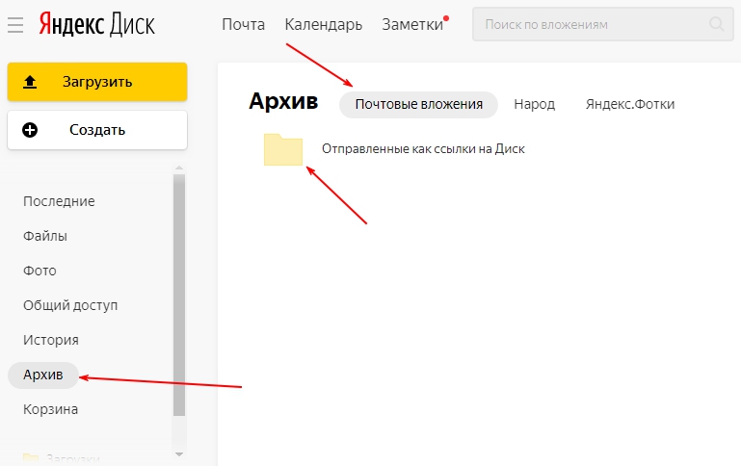Open Общий доступ section
The width and height of the screenshot is (741, 466).
tap(70, 305)
